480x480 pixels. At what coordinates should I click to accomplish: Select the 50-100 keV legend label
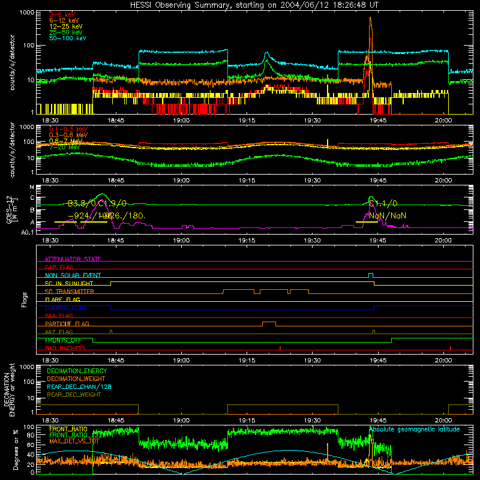pyautogui.click(x=68, y=38)
